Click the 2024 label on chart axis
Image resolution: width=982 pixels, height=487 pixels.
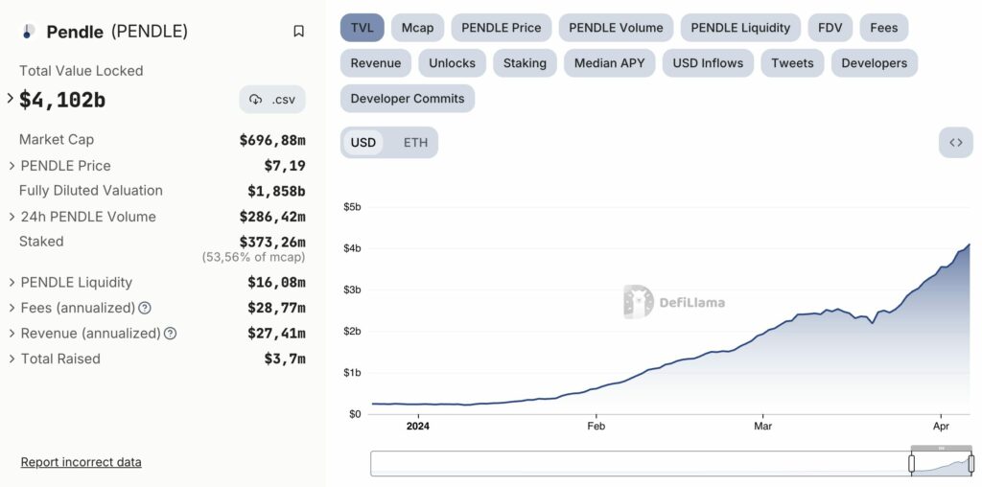pos(418,427)
